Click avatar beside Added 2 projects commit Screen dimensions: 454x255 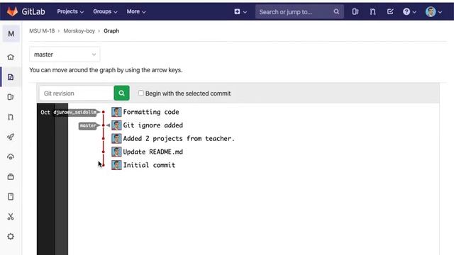click(116, 139)
